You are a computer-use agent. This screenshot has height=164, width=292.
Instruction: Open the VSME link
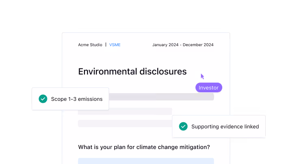(115, 45)
